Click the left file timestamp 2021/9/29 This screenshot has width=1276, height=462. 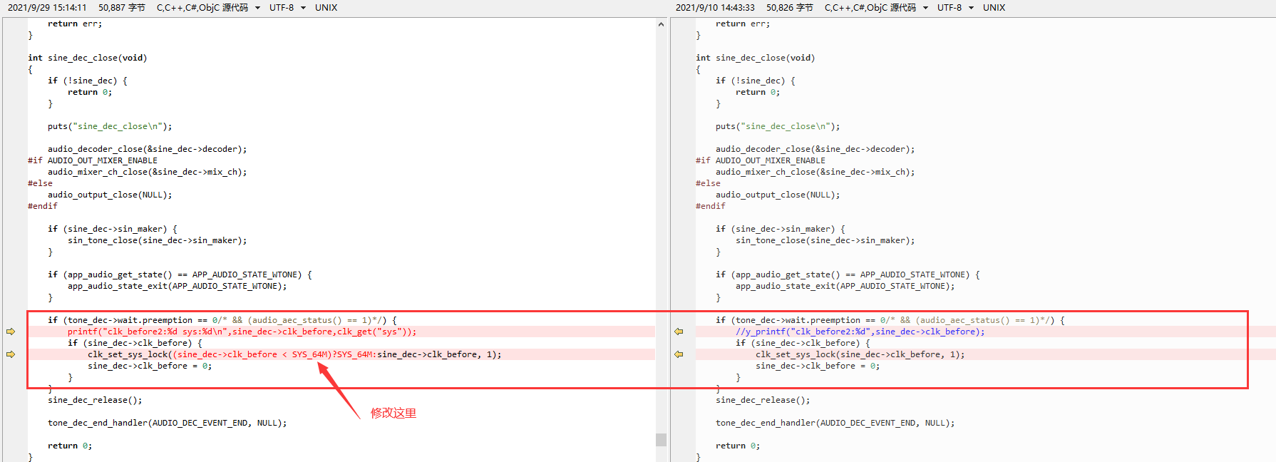(47, 8)
